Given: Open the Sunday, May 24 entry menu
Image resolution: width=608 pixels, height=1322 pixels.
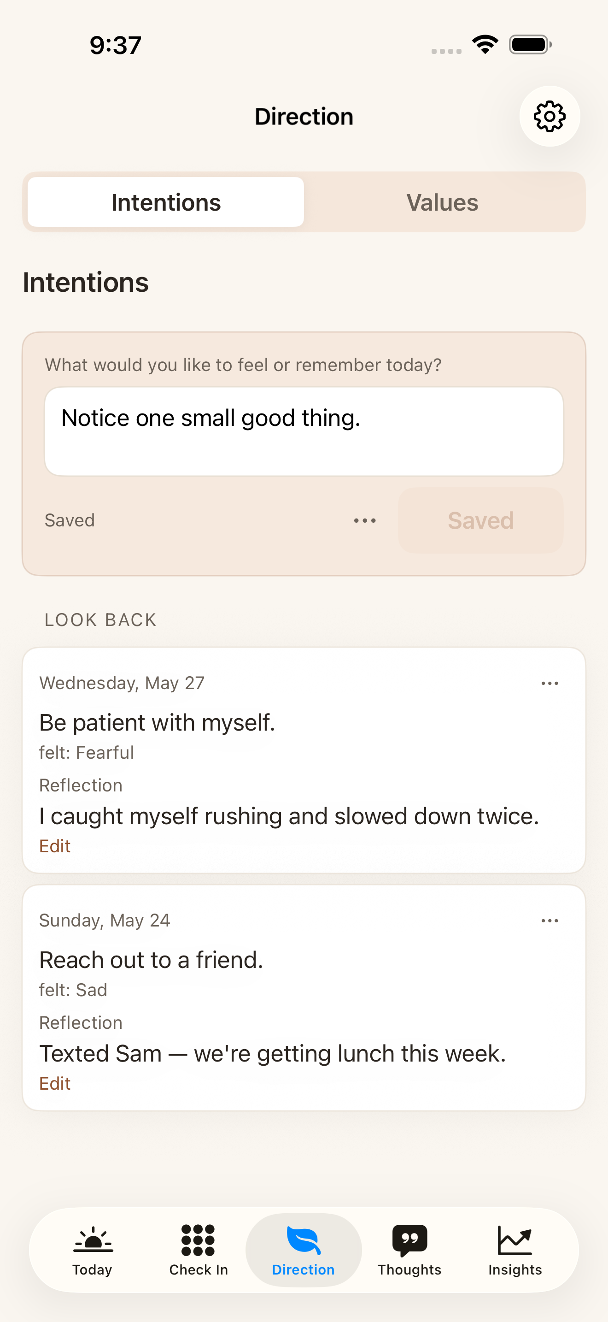Looking at the screenshot, I should click(x=550, y=921).
